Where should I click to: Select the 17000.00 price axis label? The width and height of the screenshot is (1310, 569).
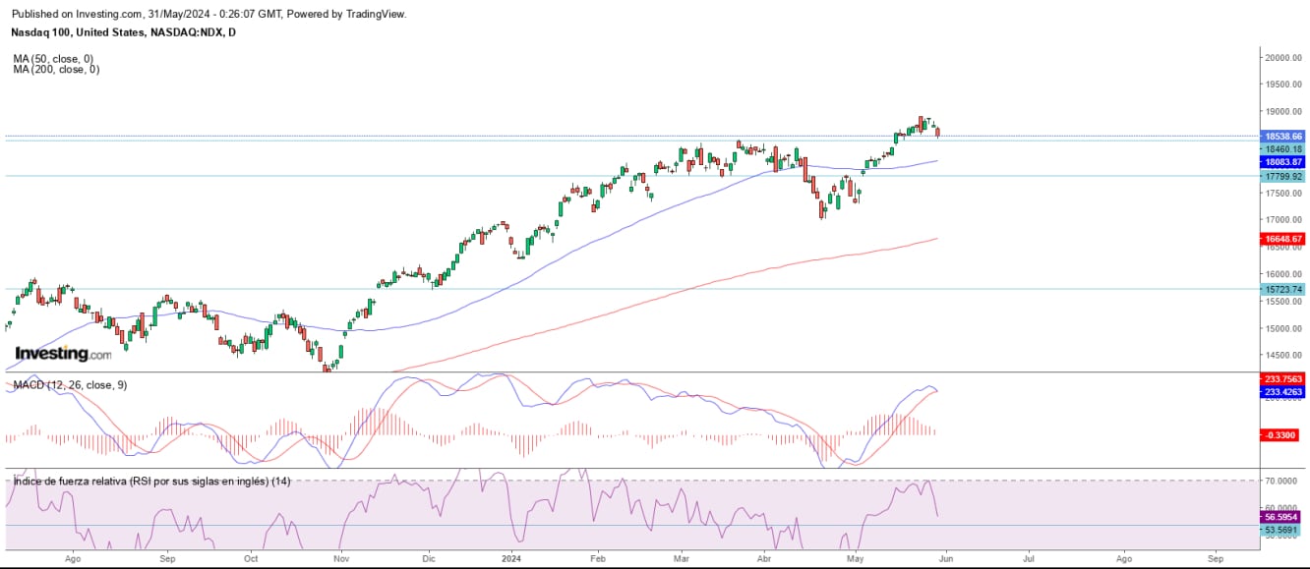click(1283, 220)
